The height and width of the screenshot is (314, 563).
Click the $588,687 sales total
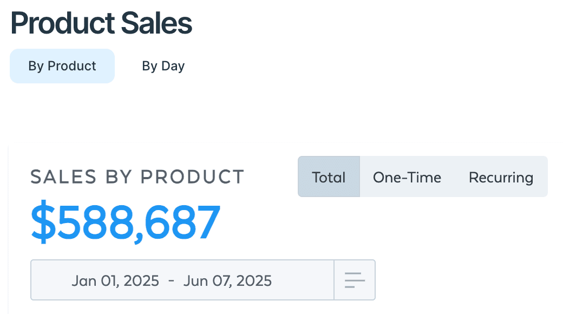coord(125,221)
